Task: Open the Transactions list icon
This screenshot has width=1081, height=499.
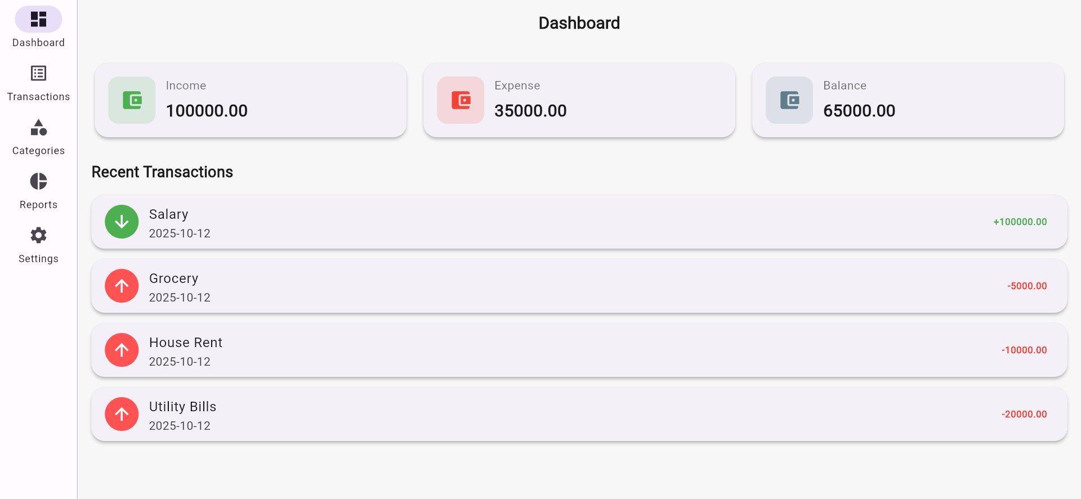Action: [38, 73]
